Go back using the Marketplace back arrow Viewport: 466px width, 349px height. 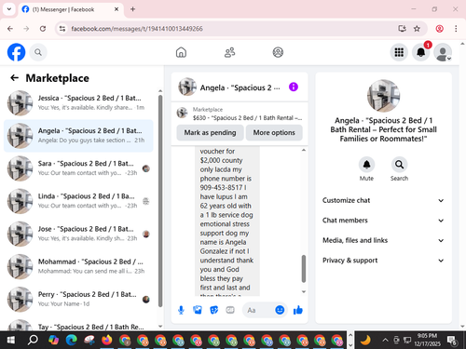(x=14, y=78)
